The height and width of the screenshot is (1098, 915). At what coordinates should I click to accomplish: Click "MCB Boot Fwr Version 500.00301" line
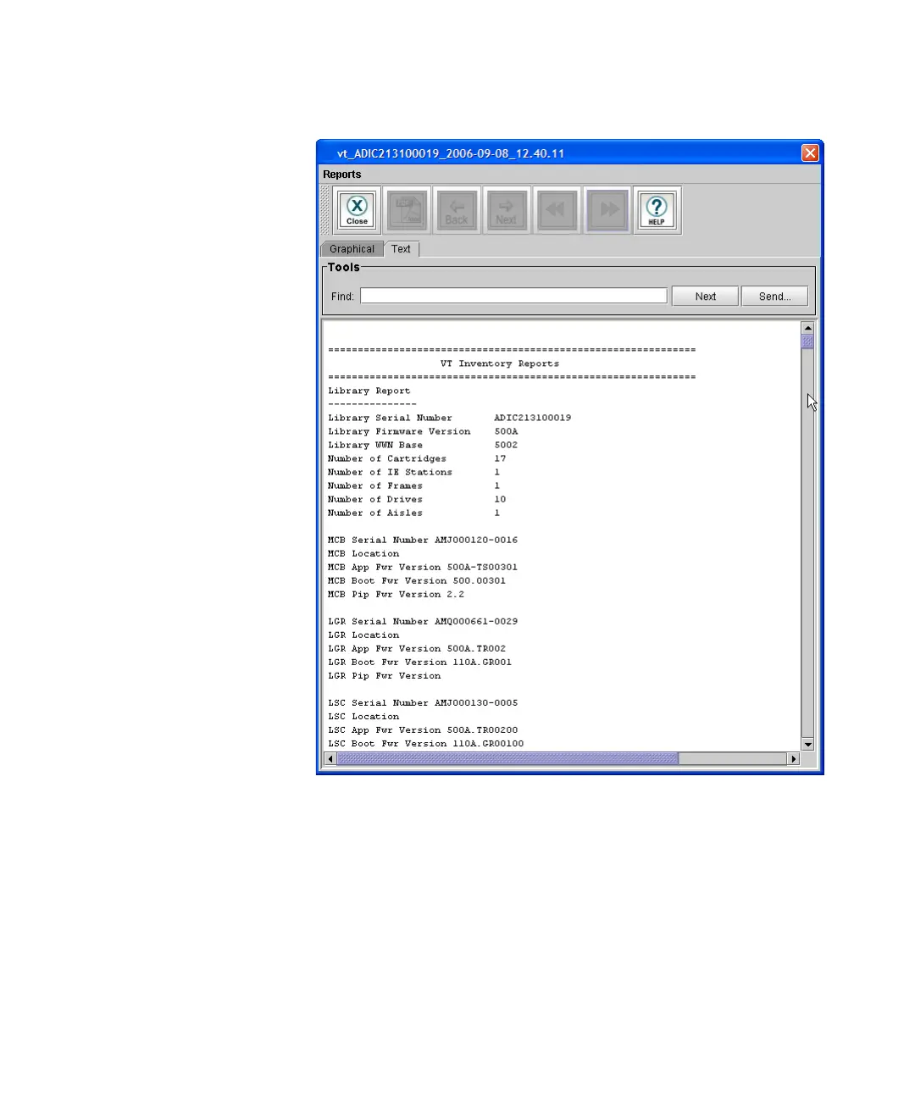tap(417, 580)
